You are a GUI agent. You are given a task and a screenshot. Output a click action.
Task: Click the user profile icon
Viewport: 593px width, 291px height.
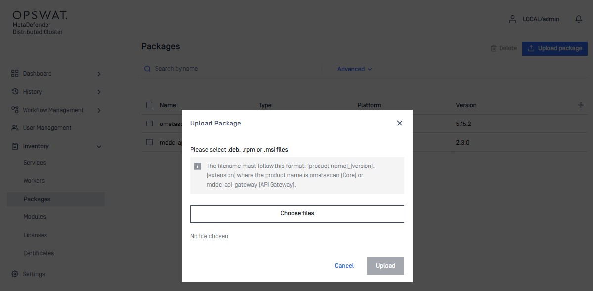tap(512, 19)
